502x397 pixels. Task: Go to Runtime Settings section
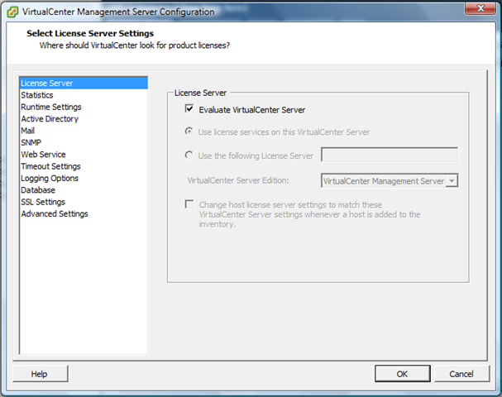tap(51, 107)
